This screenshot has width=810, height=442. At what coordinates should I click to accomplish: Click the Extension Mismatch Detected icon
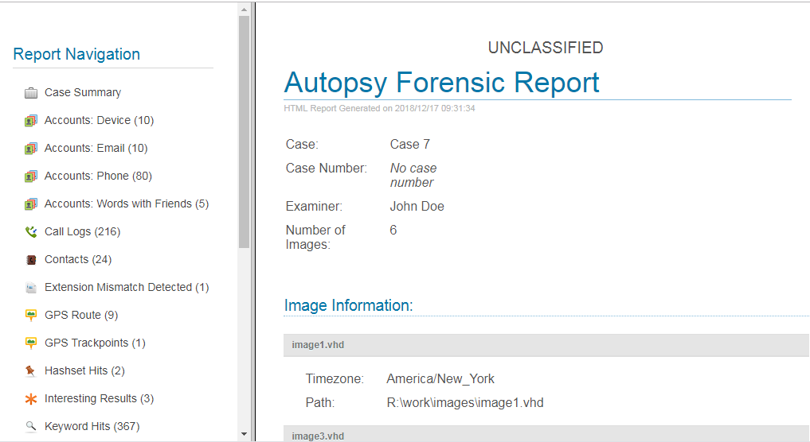(x=31, y=288)
